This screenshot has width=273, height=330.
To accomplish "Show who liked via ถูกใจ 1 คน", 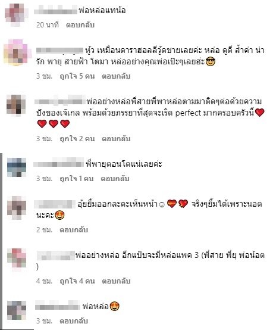I will click(x=77, y=179).
